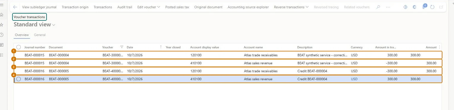Click the Date column sort arrow
This screenshot has height=110, width=454.
point(161,47)
